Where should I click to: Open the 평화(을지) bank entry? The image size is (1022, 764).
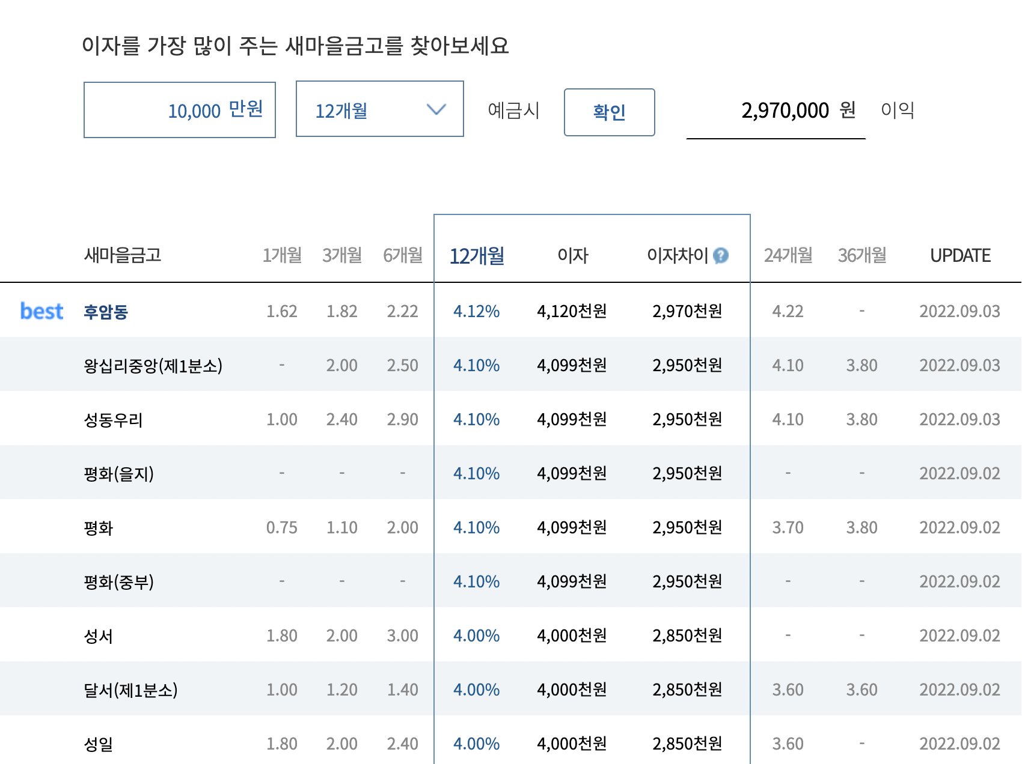[x=119, y=474]
